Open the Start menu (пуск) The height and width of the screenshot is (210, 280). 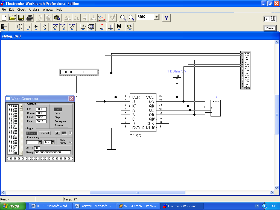13,206
